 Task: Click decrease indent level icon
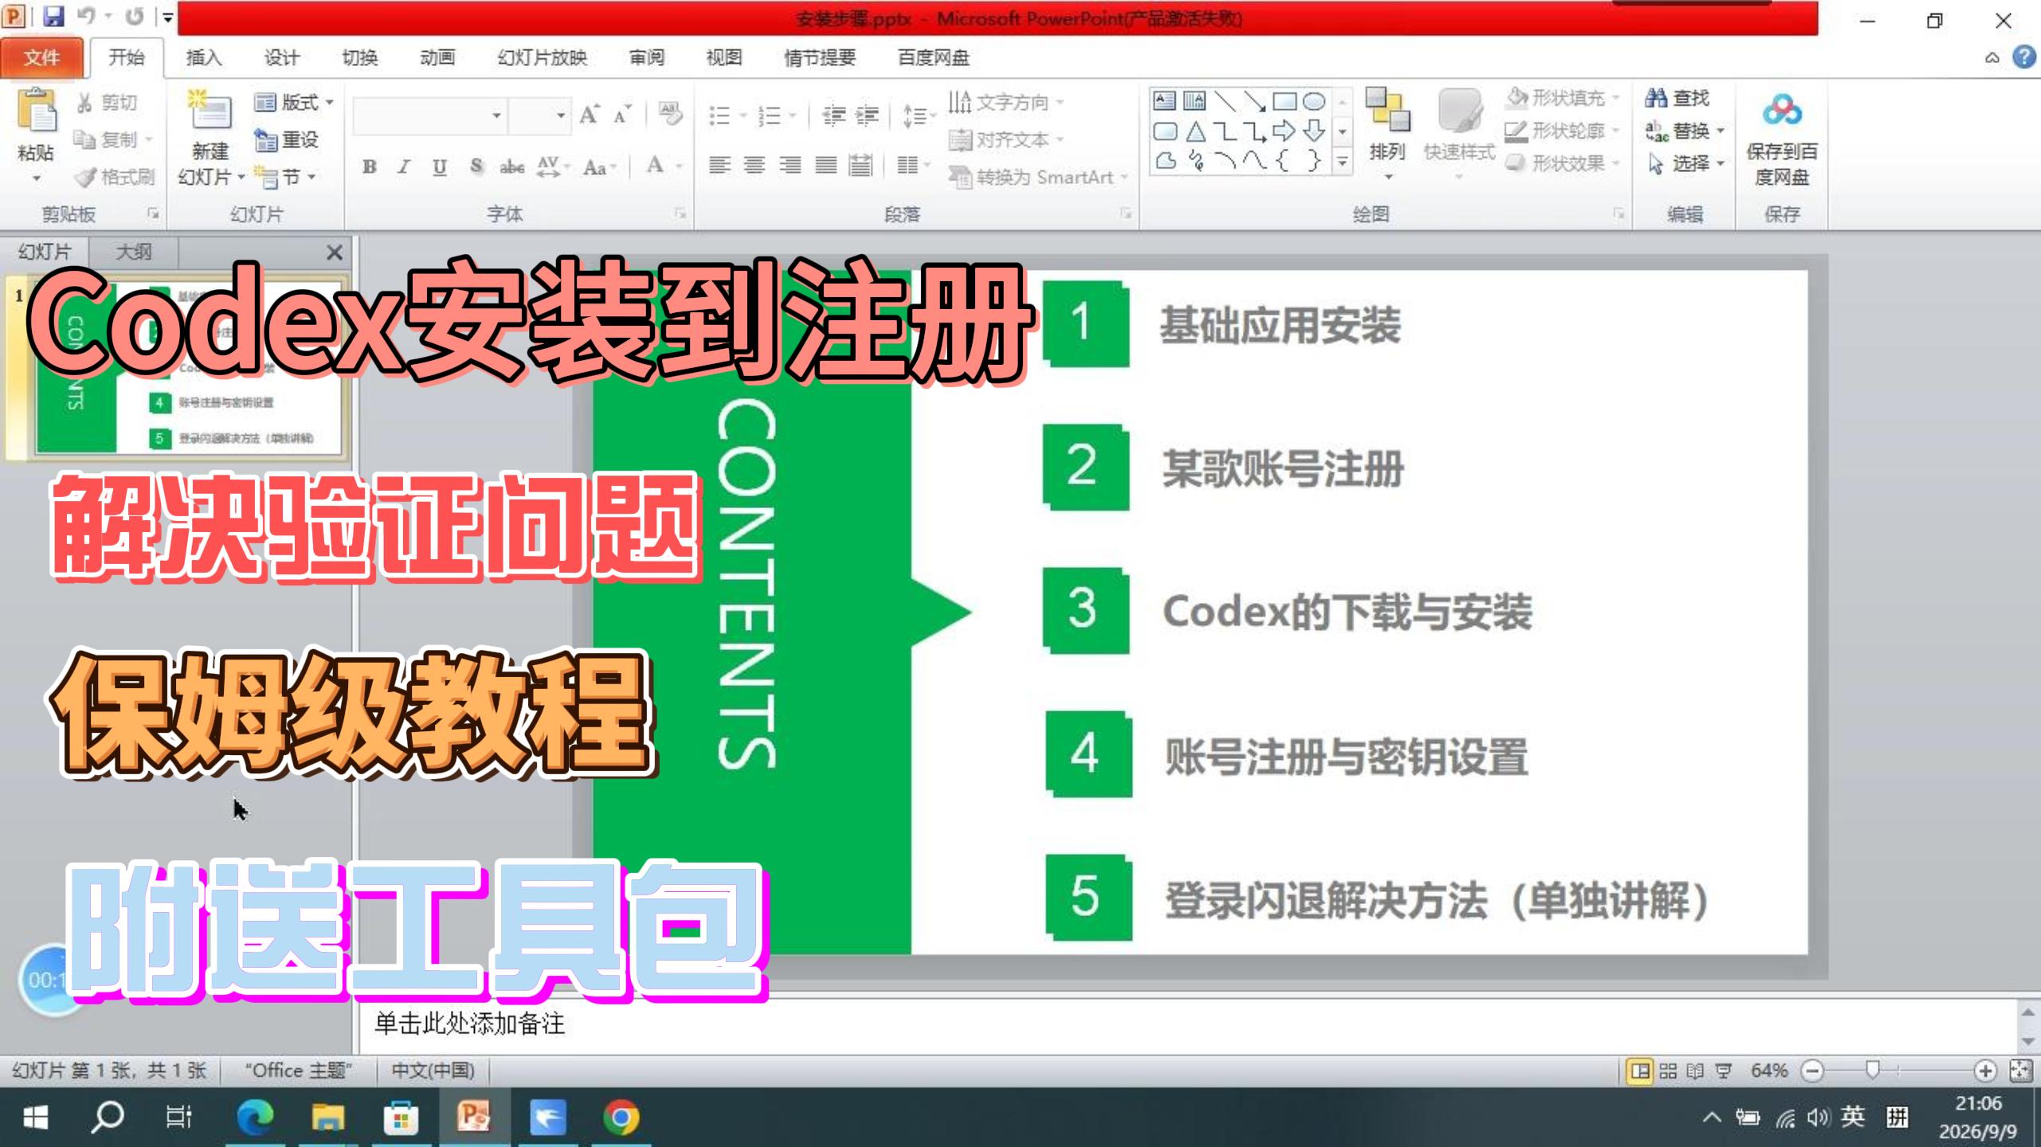(x=833, y=116)
